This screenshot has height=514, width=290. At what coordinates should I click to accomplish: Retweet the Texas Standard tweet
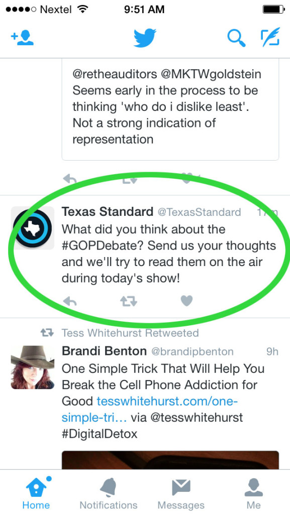tap(128, 301)
